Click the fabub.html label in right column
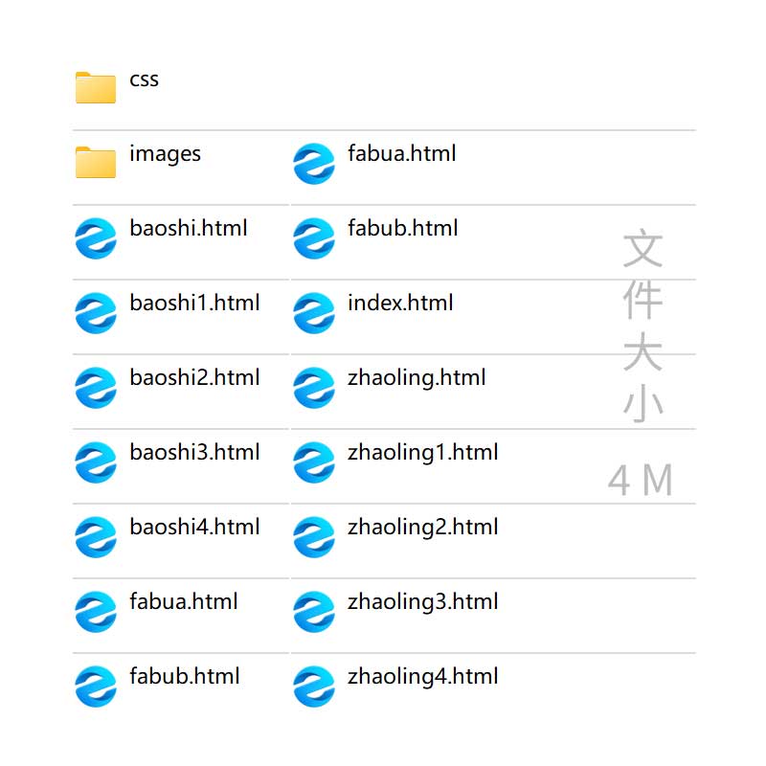Screen dimensions: 766x766 (402, 228)
